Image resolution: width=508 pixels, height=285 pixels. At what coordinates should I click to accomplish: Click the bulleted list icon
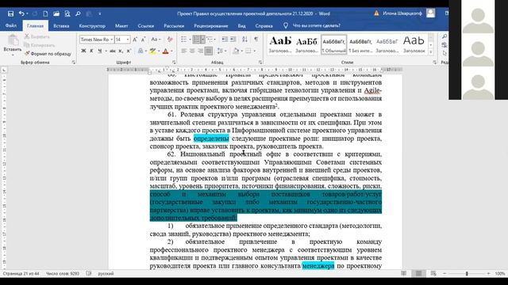pyautogui.click(x=183, y=40)
